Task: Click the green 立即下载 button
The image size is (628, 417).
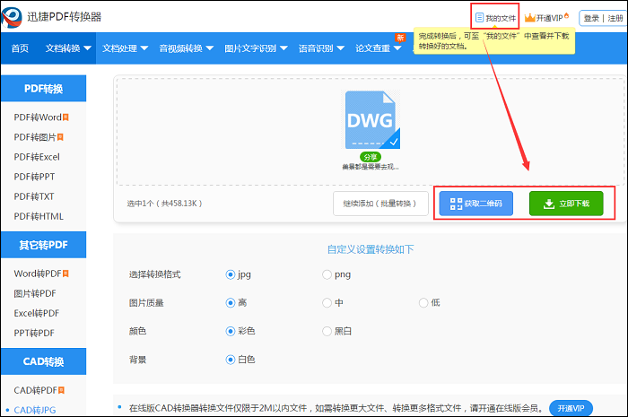Action: click(x=566, y=204)
